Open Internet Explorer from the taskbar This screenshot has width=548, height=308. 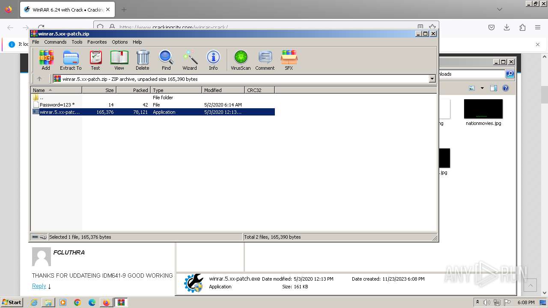click(34, 302)
